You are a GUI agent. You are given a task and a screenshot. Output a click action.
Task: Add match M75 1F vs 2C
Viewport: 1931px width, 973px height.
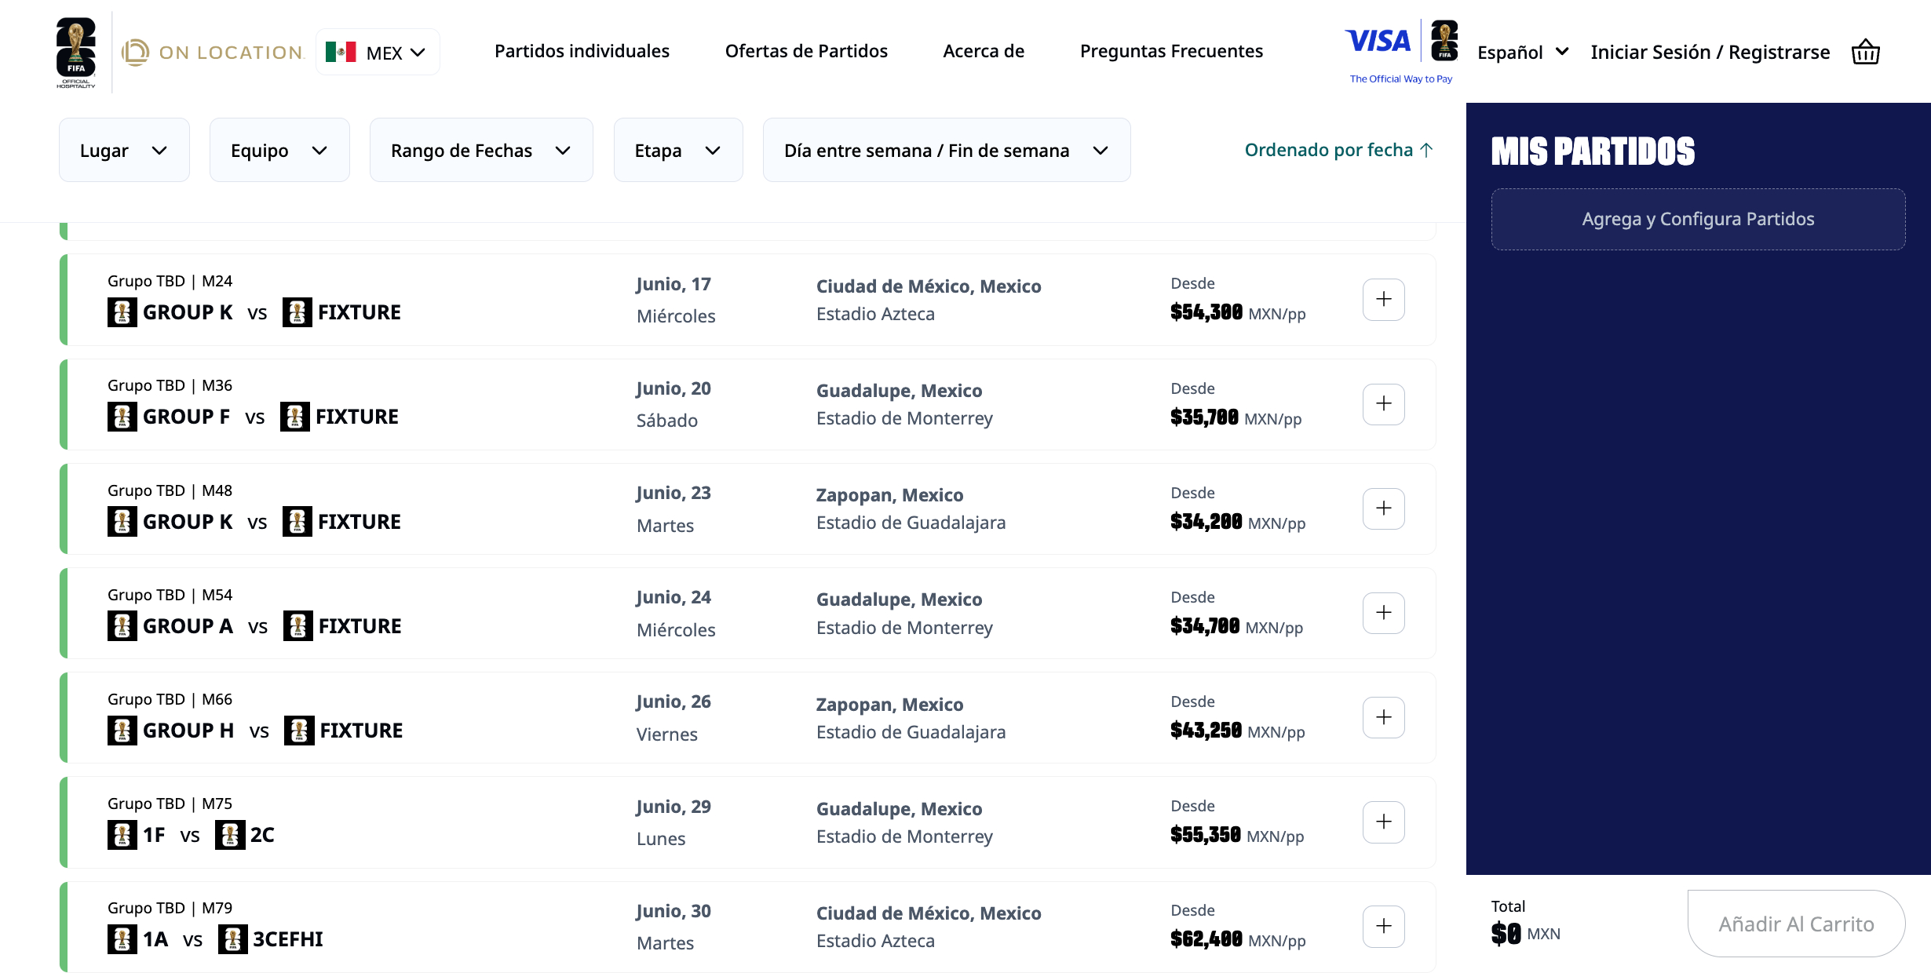click(1383, 822)
